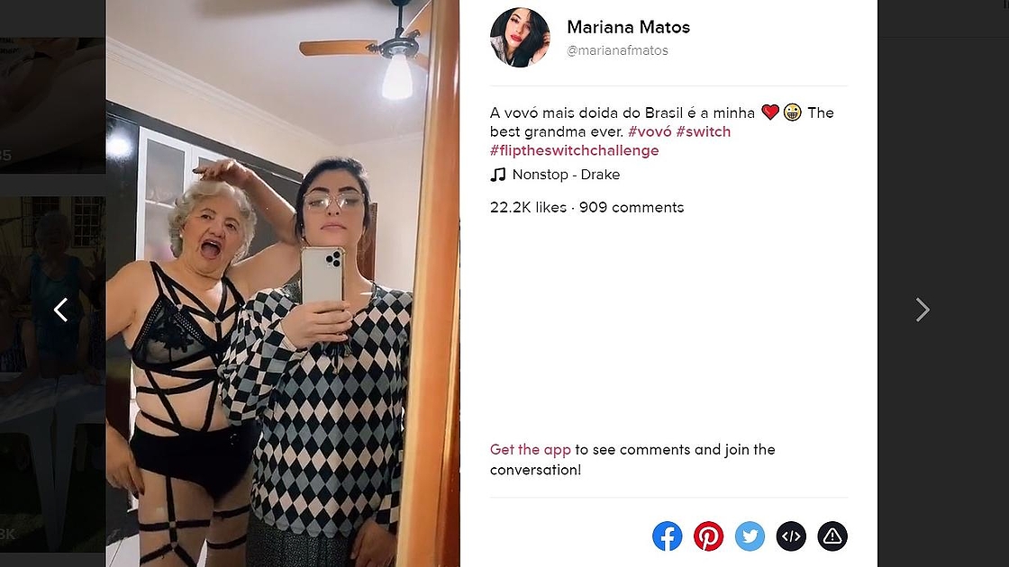Go to the previous video arrow

pos(60,310)
